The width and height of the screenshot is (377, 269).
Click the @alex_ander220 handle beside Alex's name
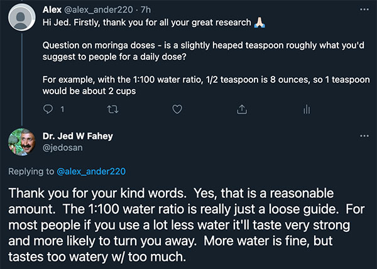pos(98,10)
